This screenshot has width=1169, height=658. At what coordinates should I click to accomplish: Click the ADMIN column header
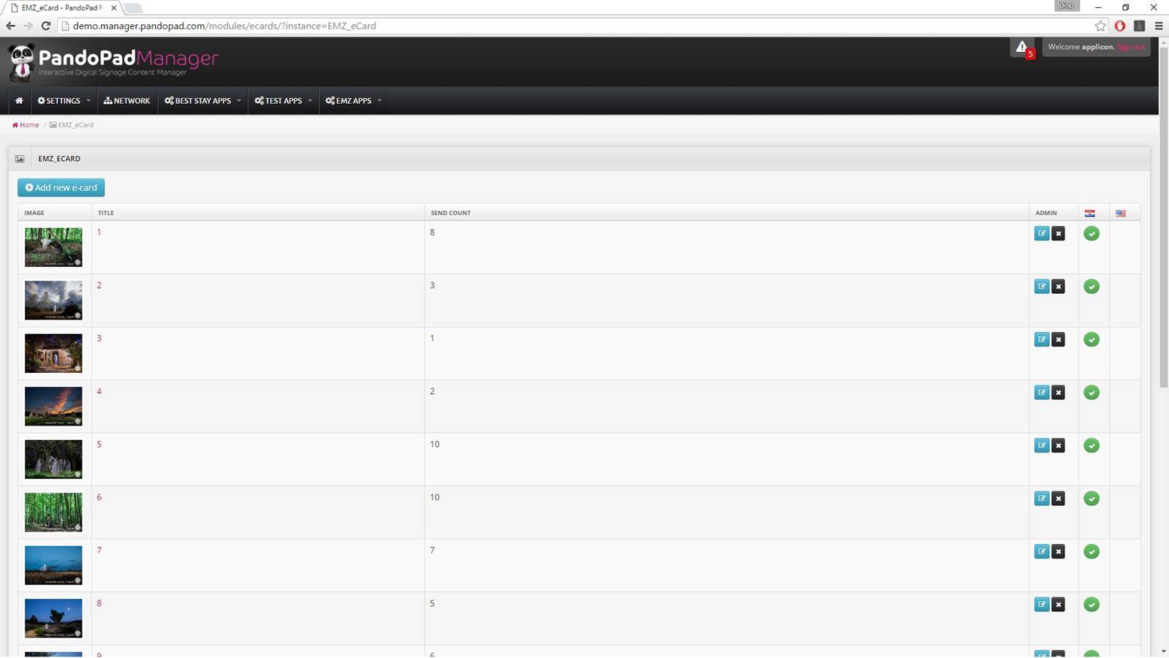[1046, 213]
